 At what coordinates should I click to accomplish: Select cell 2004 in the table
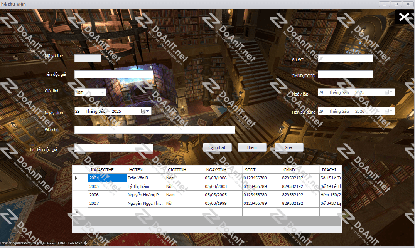(x=107, y=178)
